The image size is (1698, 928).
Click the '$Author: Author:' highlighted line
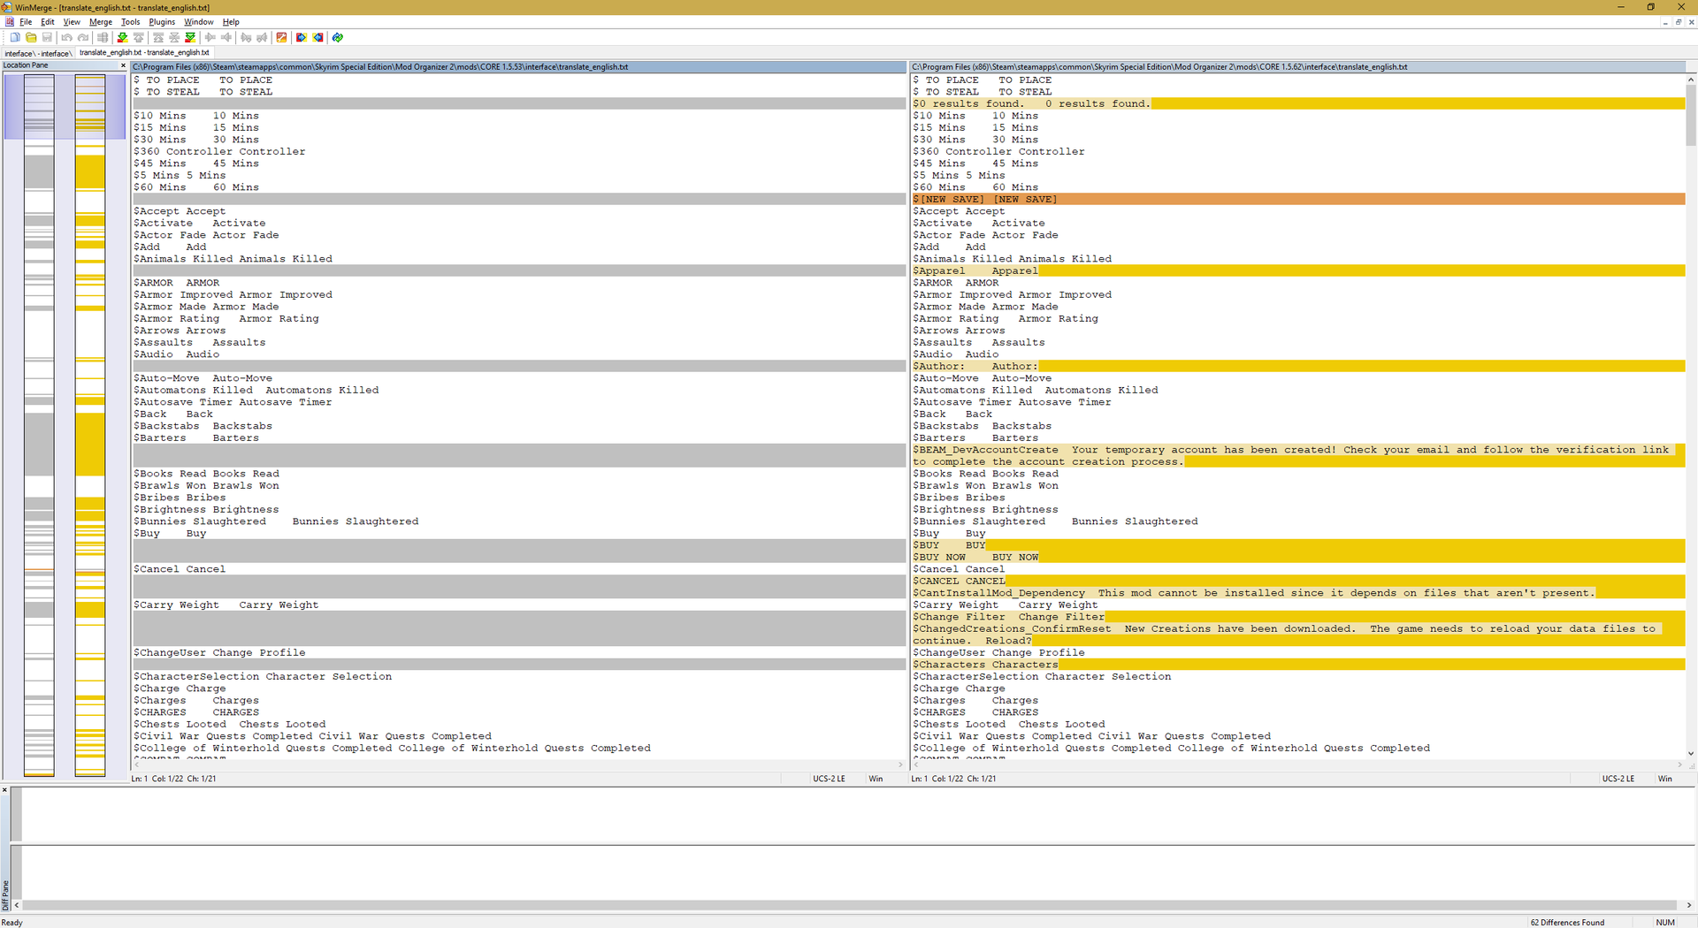(x=1298, y=367)
